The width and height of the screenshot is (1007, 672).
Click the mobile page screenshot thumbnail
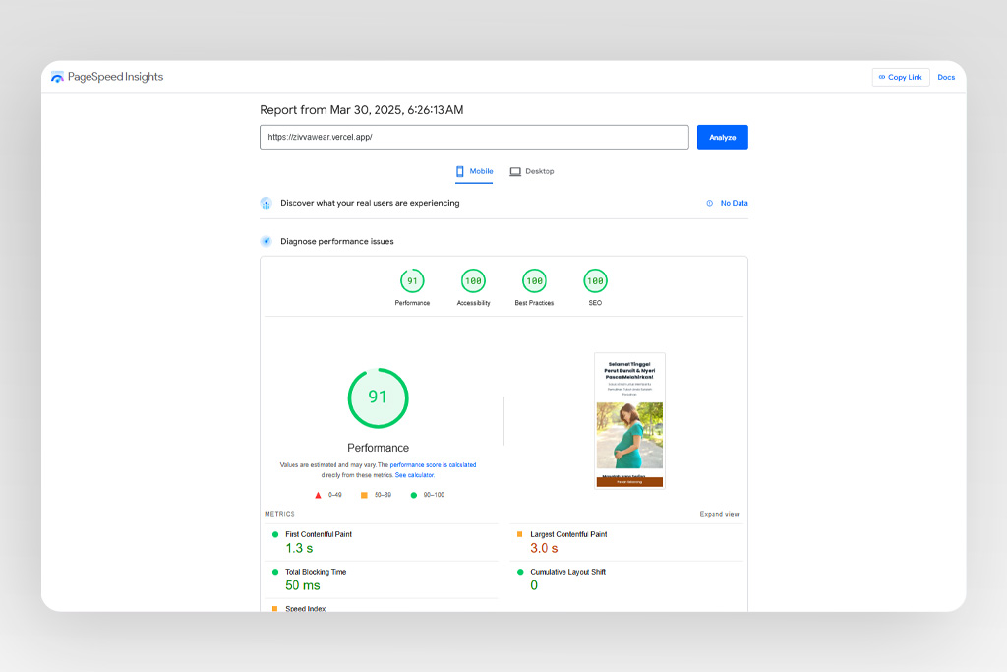[x=629, y=420]
